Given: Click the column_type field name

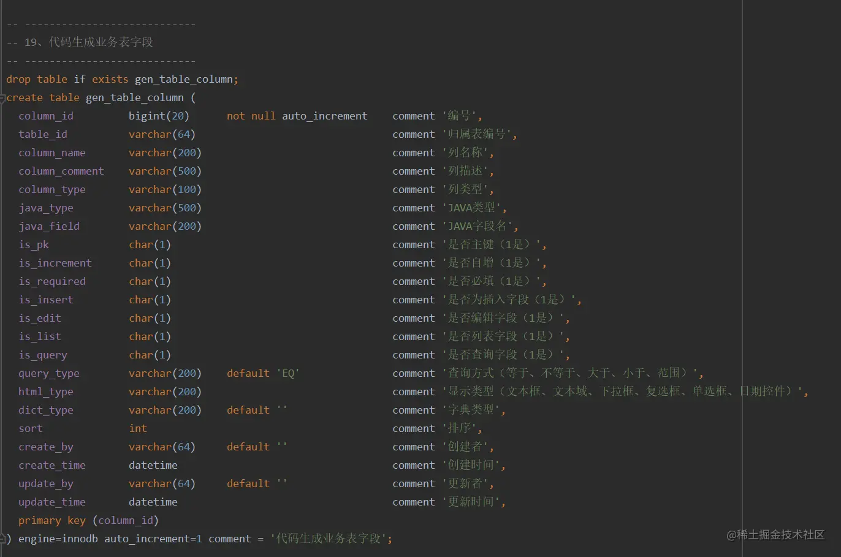Looking at the screenshot, I should (x=52, y=190).
